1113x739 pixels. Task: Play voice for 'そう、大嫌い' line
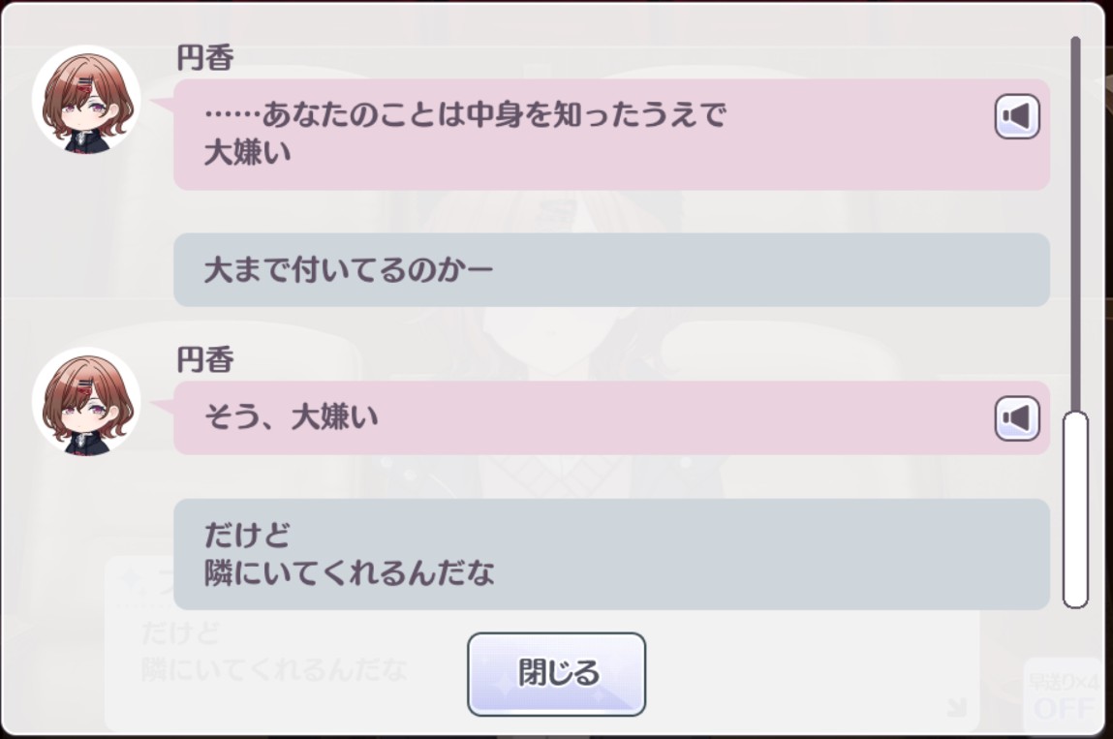click(x=1017, y=418)
